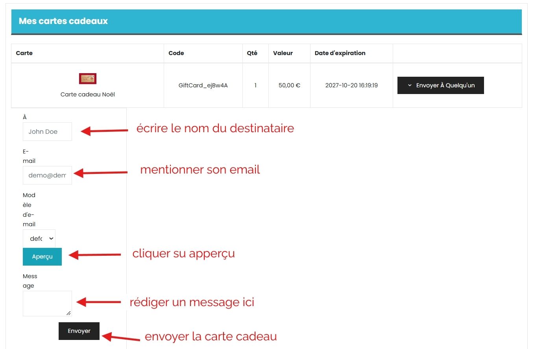
Task: Click the E-mail field label
Action: click(29, 156)
